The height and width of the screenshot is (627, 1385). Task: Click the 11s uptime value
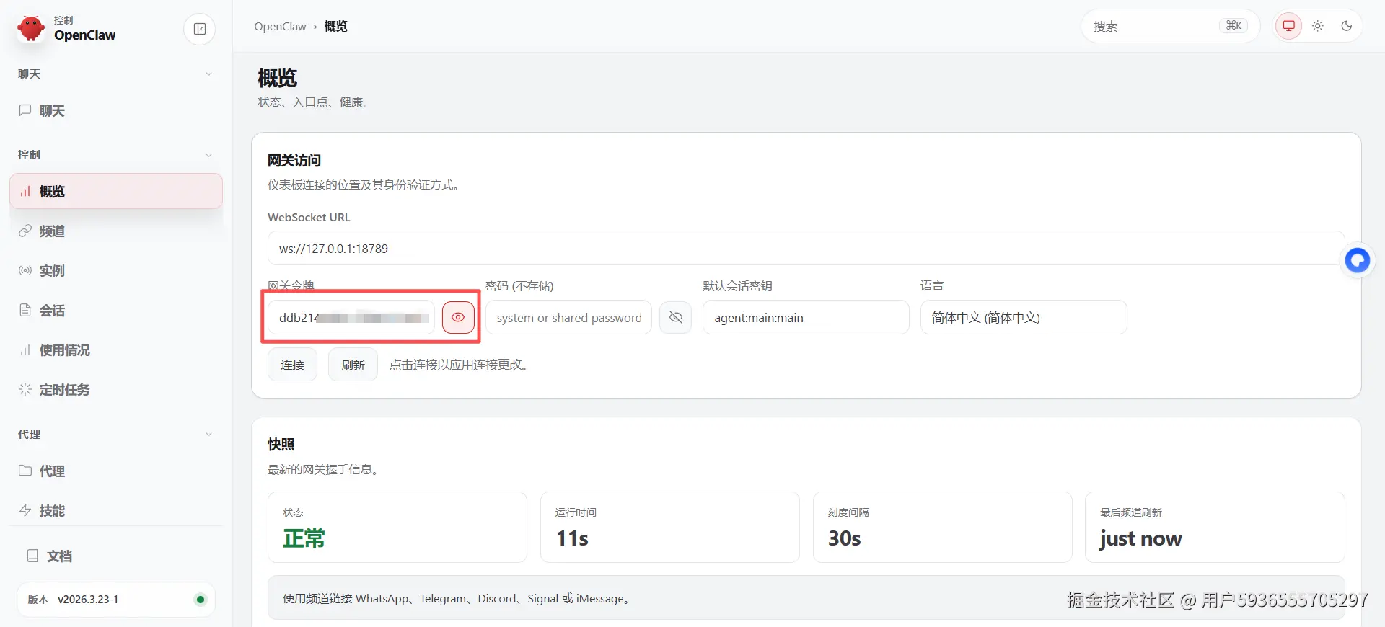573,538
